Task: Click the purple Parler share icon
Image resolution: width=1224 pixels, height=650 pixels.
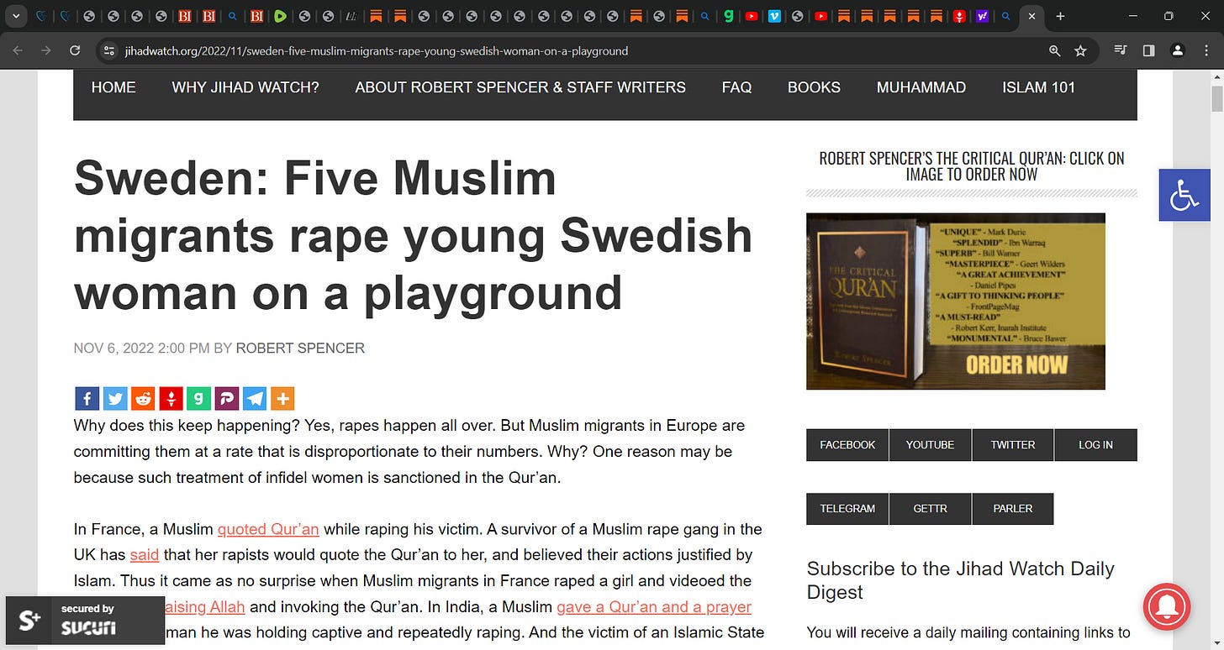Action: (x=226, y=398)
